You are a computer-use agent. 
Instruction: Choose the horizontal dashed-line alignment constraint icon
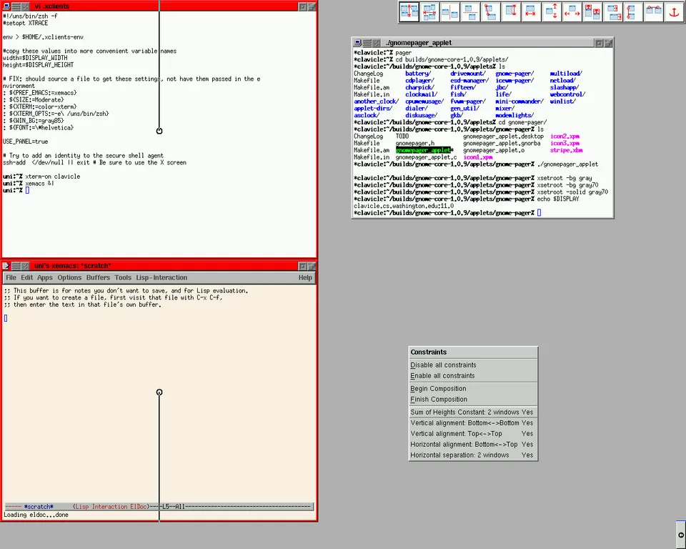pyautogui.click(x=470, y=12)
